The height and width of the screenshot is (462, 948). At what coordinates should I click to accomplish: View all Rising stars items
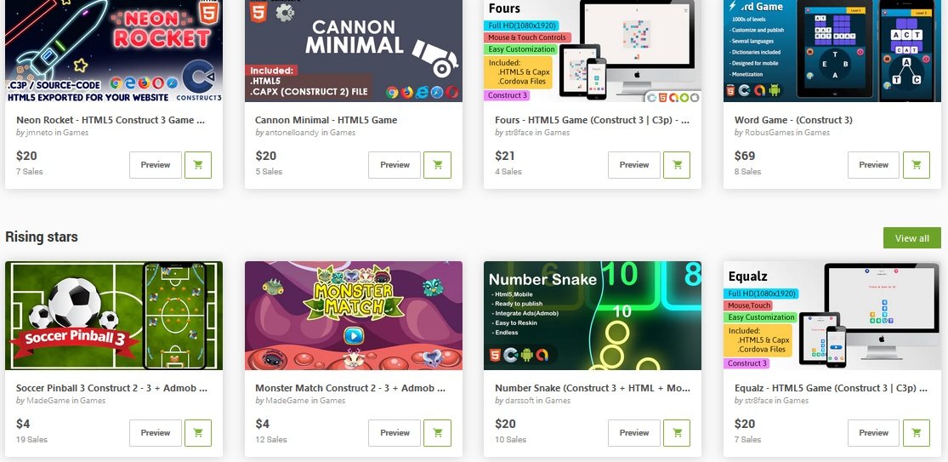pos(911,237)
